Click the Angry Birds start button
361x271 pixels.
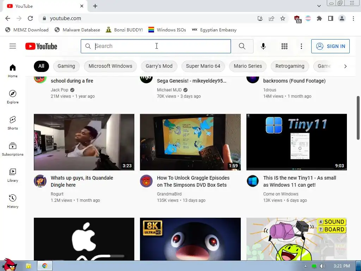point(9,265)
